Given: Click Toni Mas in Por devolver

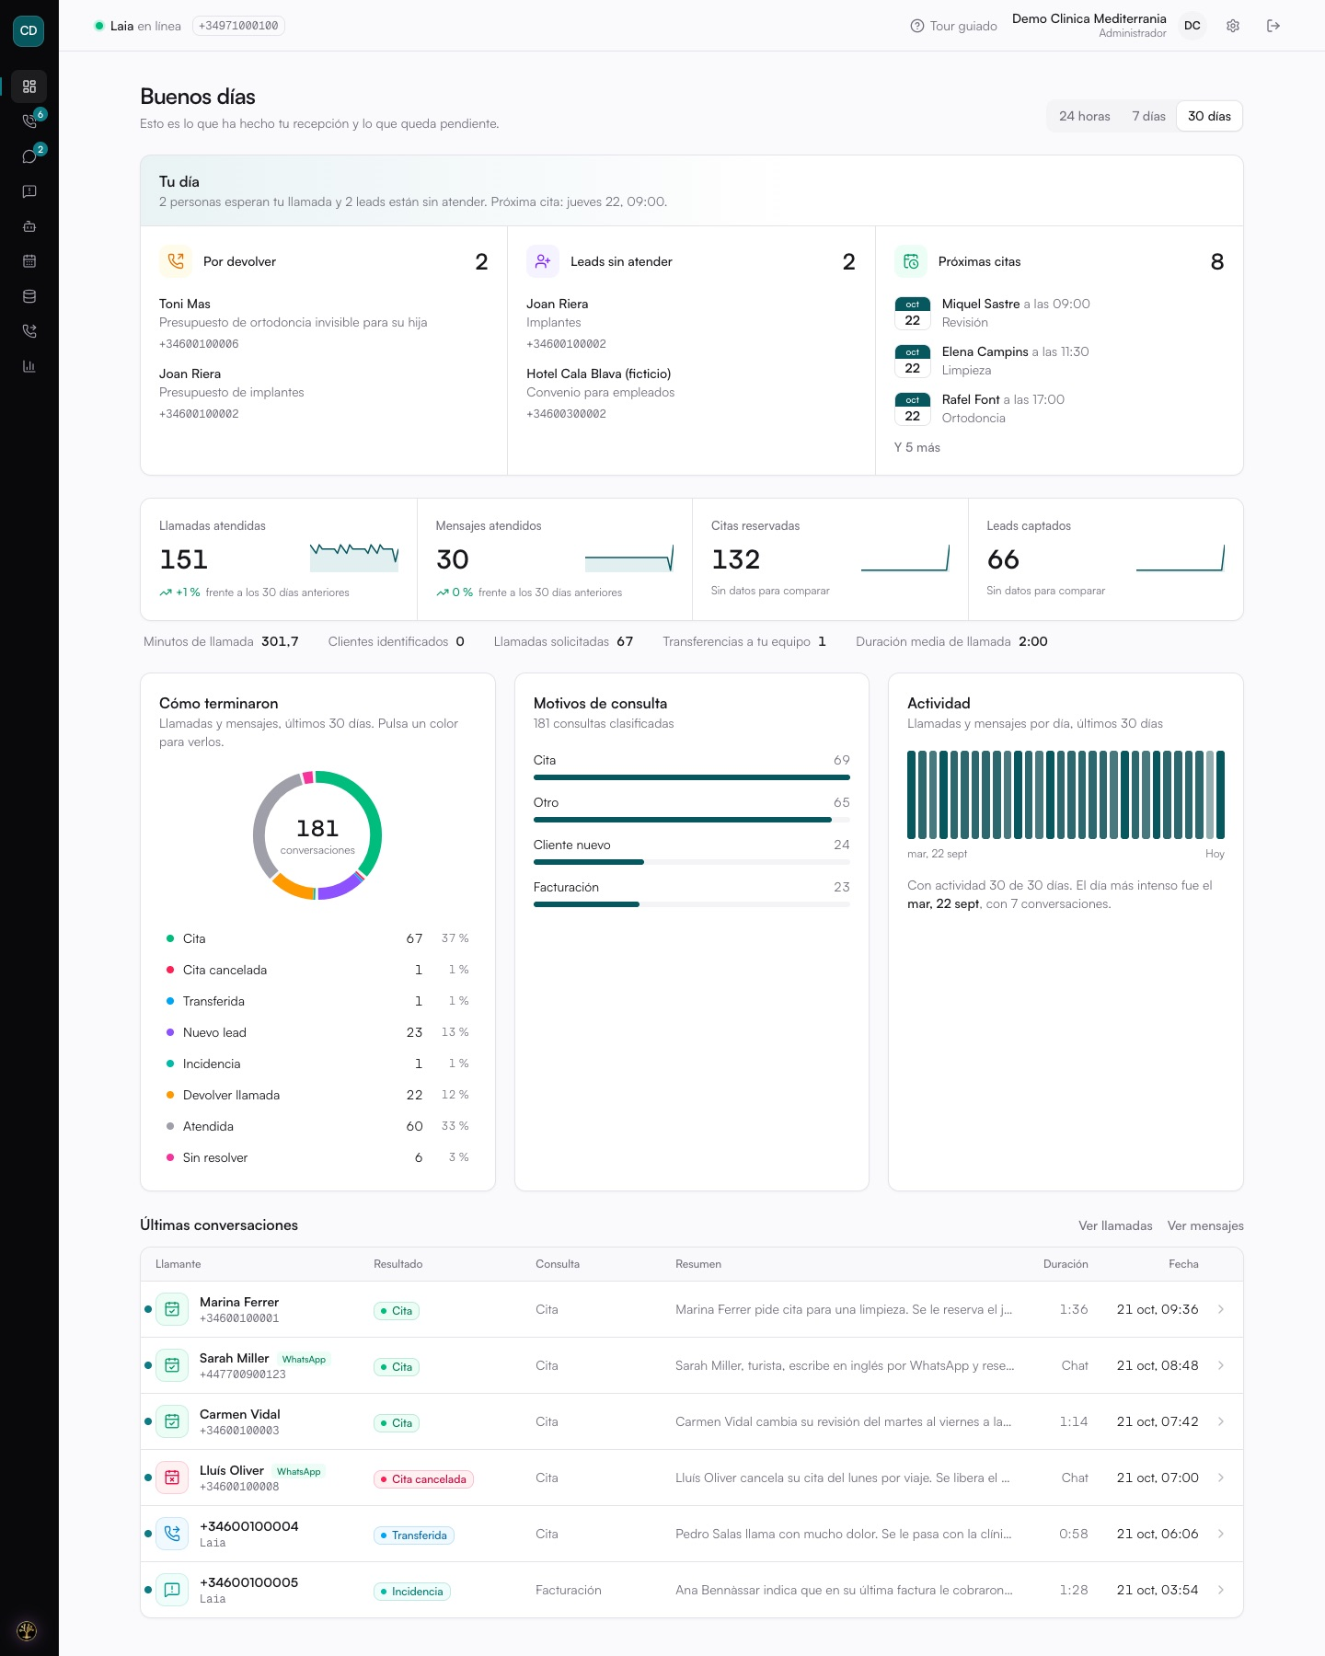Looking at the screenshot, I should pos(185,304).
